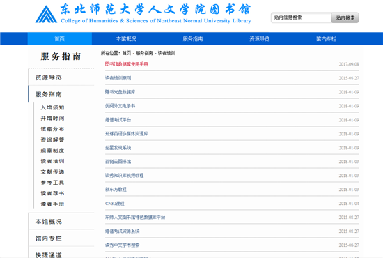Open the 维普考试平台 article

pyautogui.click(x=118, y=120)
